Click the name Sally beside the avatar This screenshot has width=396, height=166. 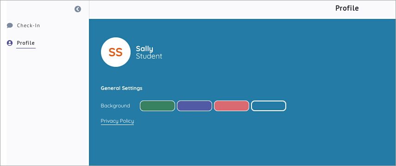point(145,49)
